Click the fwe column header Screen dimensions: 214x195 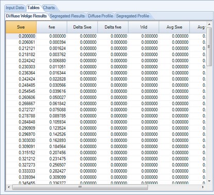(x=52, y=27)
